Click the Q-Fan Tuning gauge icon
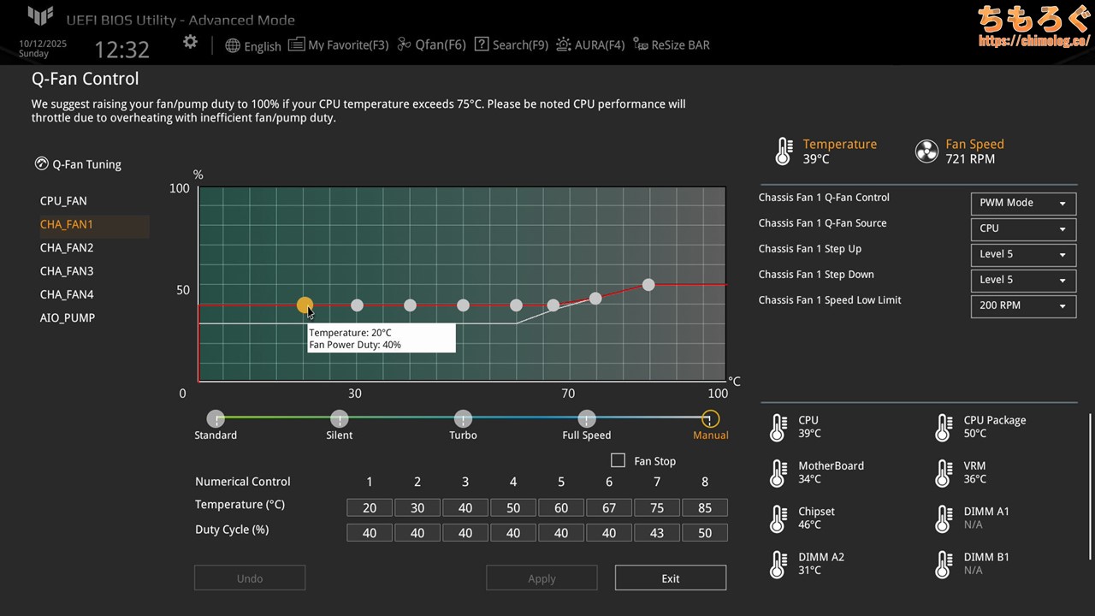This screenshot has height=616, width=1095. click(41, 163)
